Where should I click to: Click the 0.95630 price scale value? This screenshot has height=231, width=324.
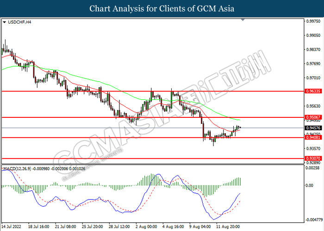tap(313, 106)
